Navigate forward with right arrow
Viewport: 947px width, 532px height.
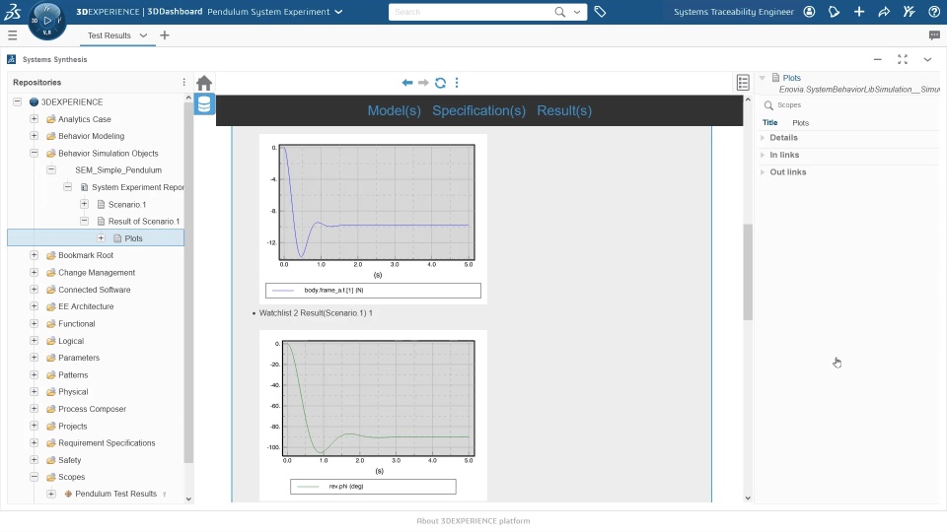[423, 83]
